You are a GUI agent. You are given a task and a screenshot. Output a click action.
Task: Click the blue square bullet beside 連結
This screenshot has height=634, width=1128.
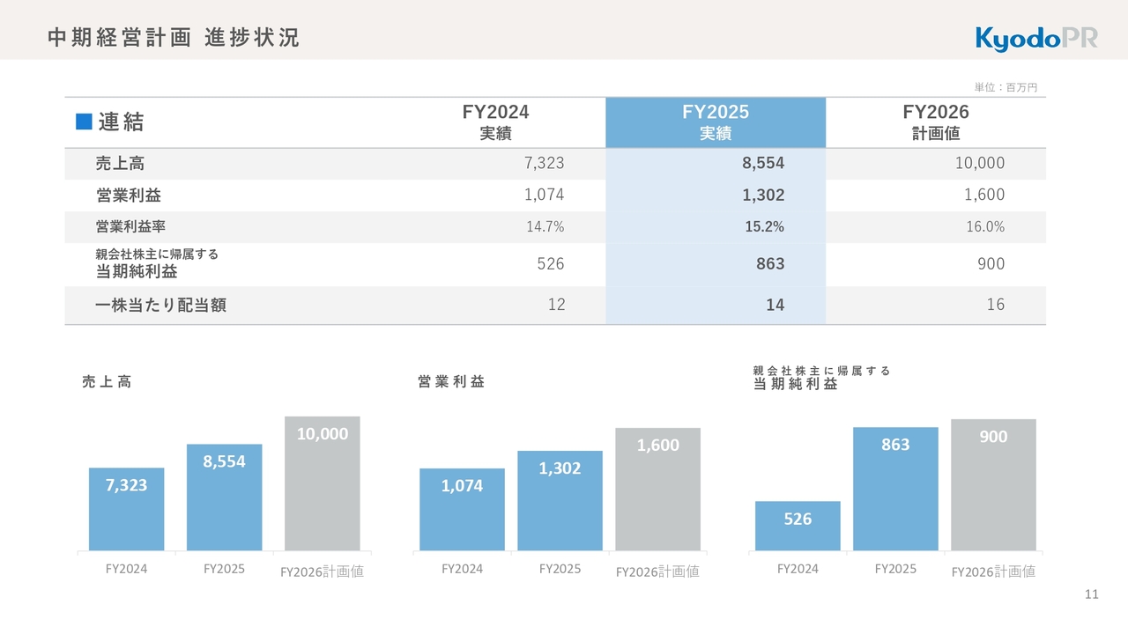84,122
